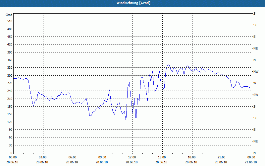Click the 00:00 time label dated 20.06.18
The width and height of the screenshot is (265, 166).
coord(13,157)
